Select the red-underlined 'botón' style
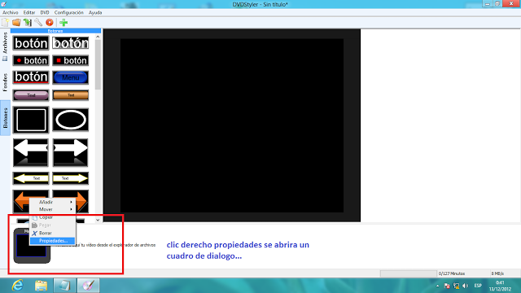The width and height of the screenshot is (521, 293). tap(31, 77)
